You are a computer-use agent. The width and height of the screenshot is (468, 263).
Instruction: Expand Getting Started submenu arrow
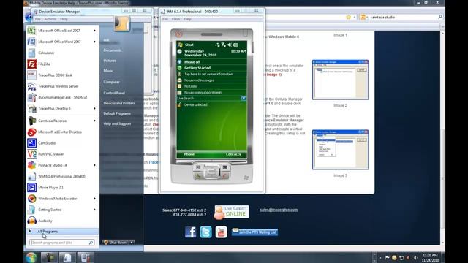coord(95,210)
